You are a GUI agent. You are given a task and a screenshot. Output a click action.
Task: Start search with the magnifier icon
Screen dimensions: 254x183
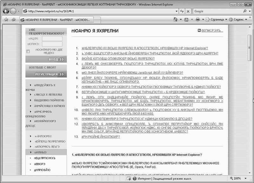click(x=245, y=11)
